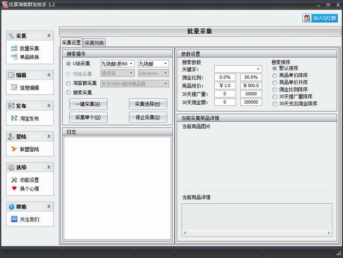This screenshot has height=258, width=343.
Task: Open the 九块邮;折800 site dropdown
Action: (x=131, y=64)
